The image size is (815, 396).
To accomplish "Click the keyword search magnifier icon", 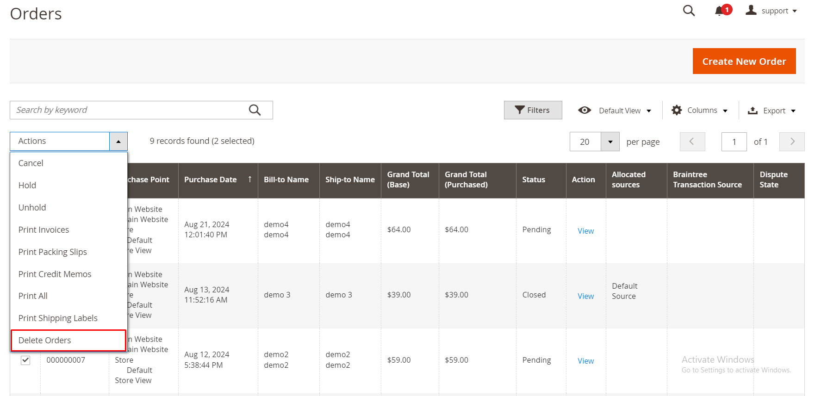I will (x=255, y=110).
